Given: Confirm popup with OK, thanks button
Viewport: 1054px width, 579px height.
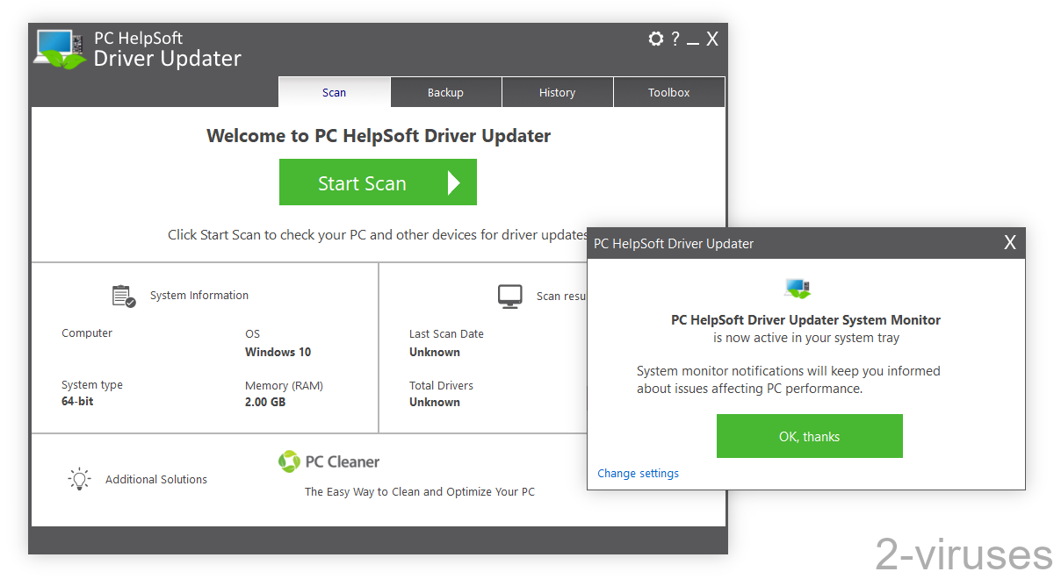Looking at the screenshot, I should [810, 436].
